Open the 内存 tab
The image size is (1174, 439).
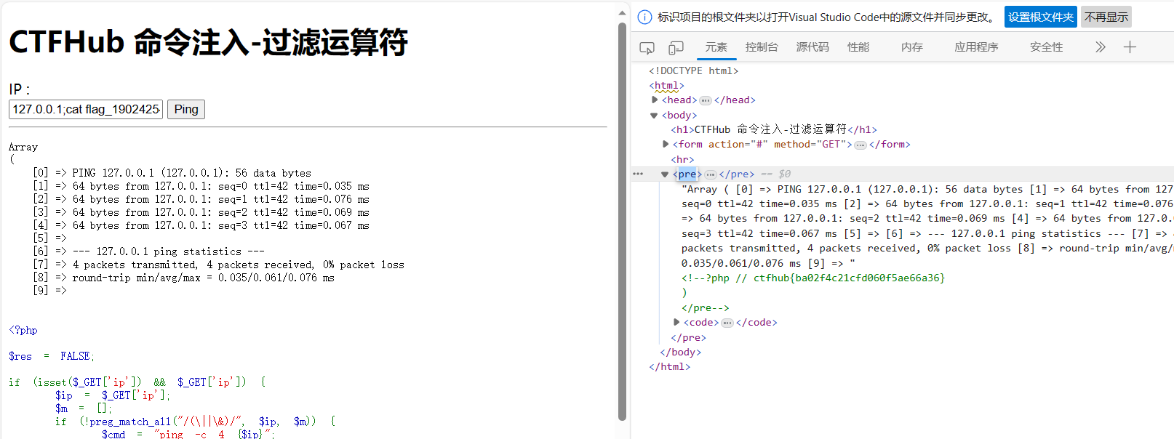pyautogui.click(x=912, y=47)
